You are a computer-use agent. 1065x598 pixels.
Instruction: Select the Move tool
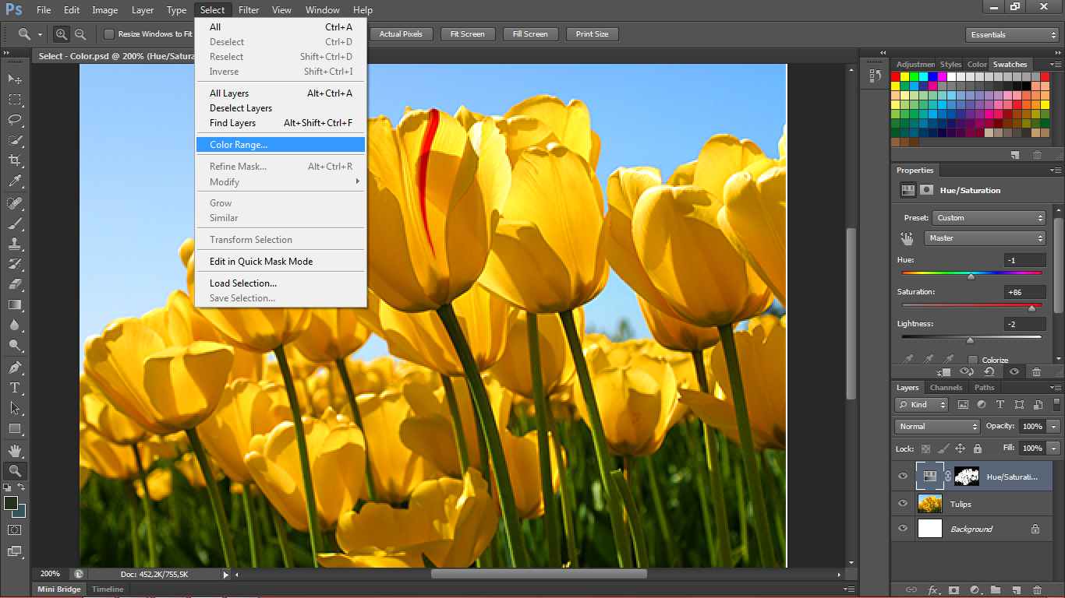(15, 79)
